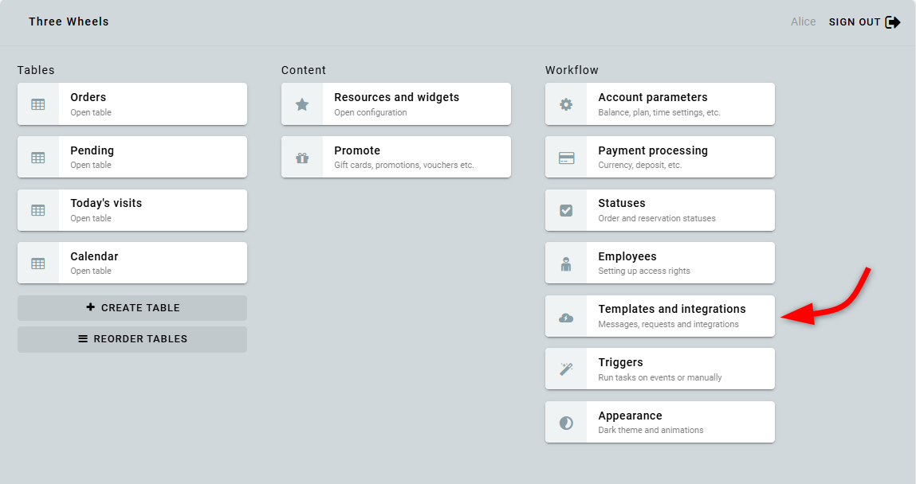Screen dimensions: 916x484
Task: Click the gift icon beside Promote
Action: 302,158
